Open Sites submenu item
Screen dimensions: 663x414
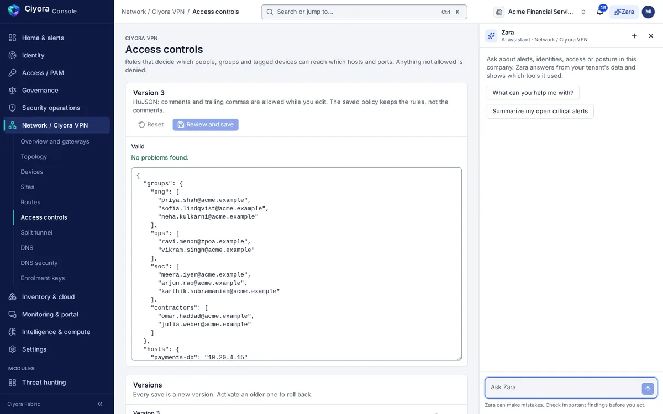click(x=28, y=187)
